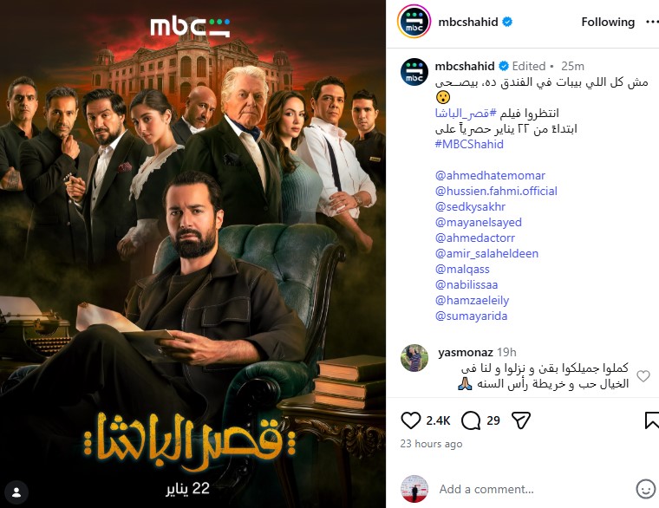Image resolution: width=659 pixels, height=508 pixels.
Task: Open yasmonaz commenter profile picture
Action: tap(414, 358)
